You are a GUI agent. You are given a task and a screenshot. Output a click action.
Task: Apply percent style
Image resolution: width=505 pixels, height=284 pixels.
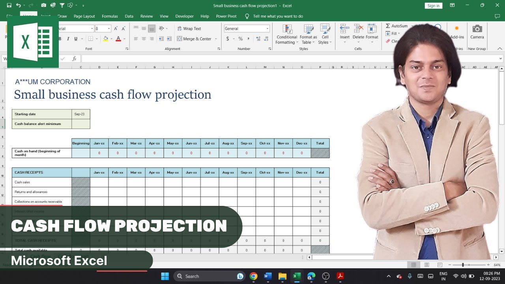click(240, 39)
